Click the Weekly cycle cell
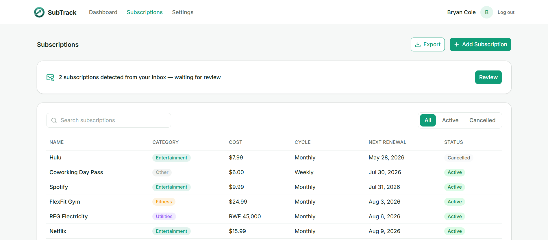548x240 pixels. point(304,172)
